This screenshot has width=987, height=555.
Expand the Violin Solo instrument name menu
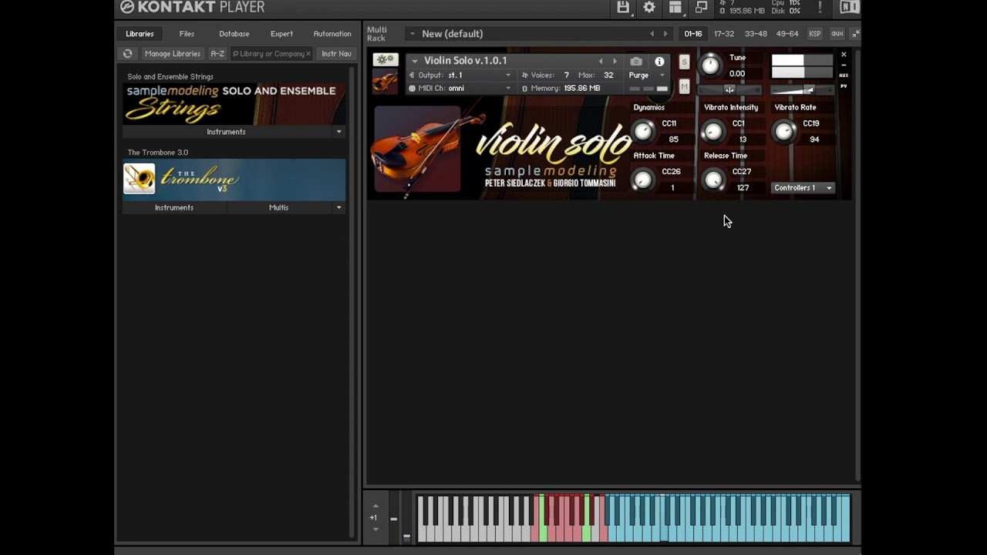click(414, 61)
